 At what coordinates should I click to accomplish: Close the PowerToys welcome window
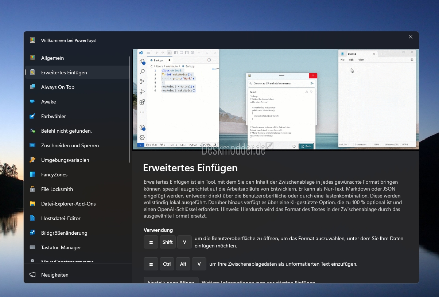click(x=411, y=37)
